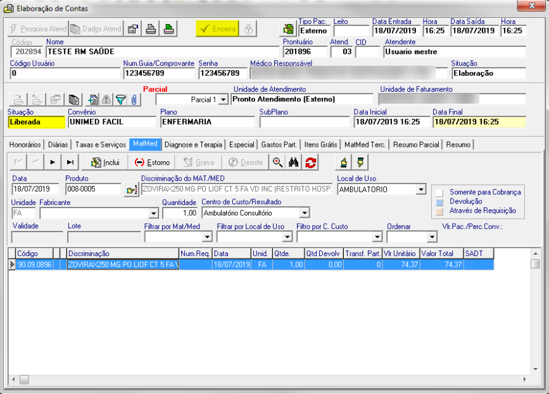Click the yellow Encerra button
The height and width of the screenshot is (394, 549).
(217, 28)
